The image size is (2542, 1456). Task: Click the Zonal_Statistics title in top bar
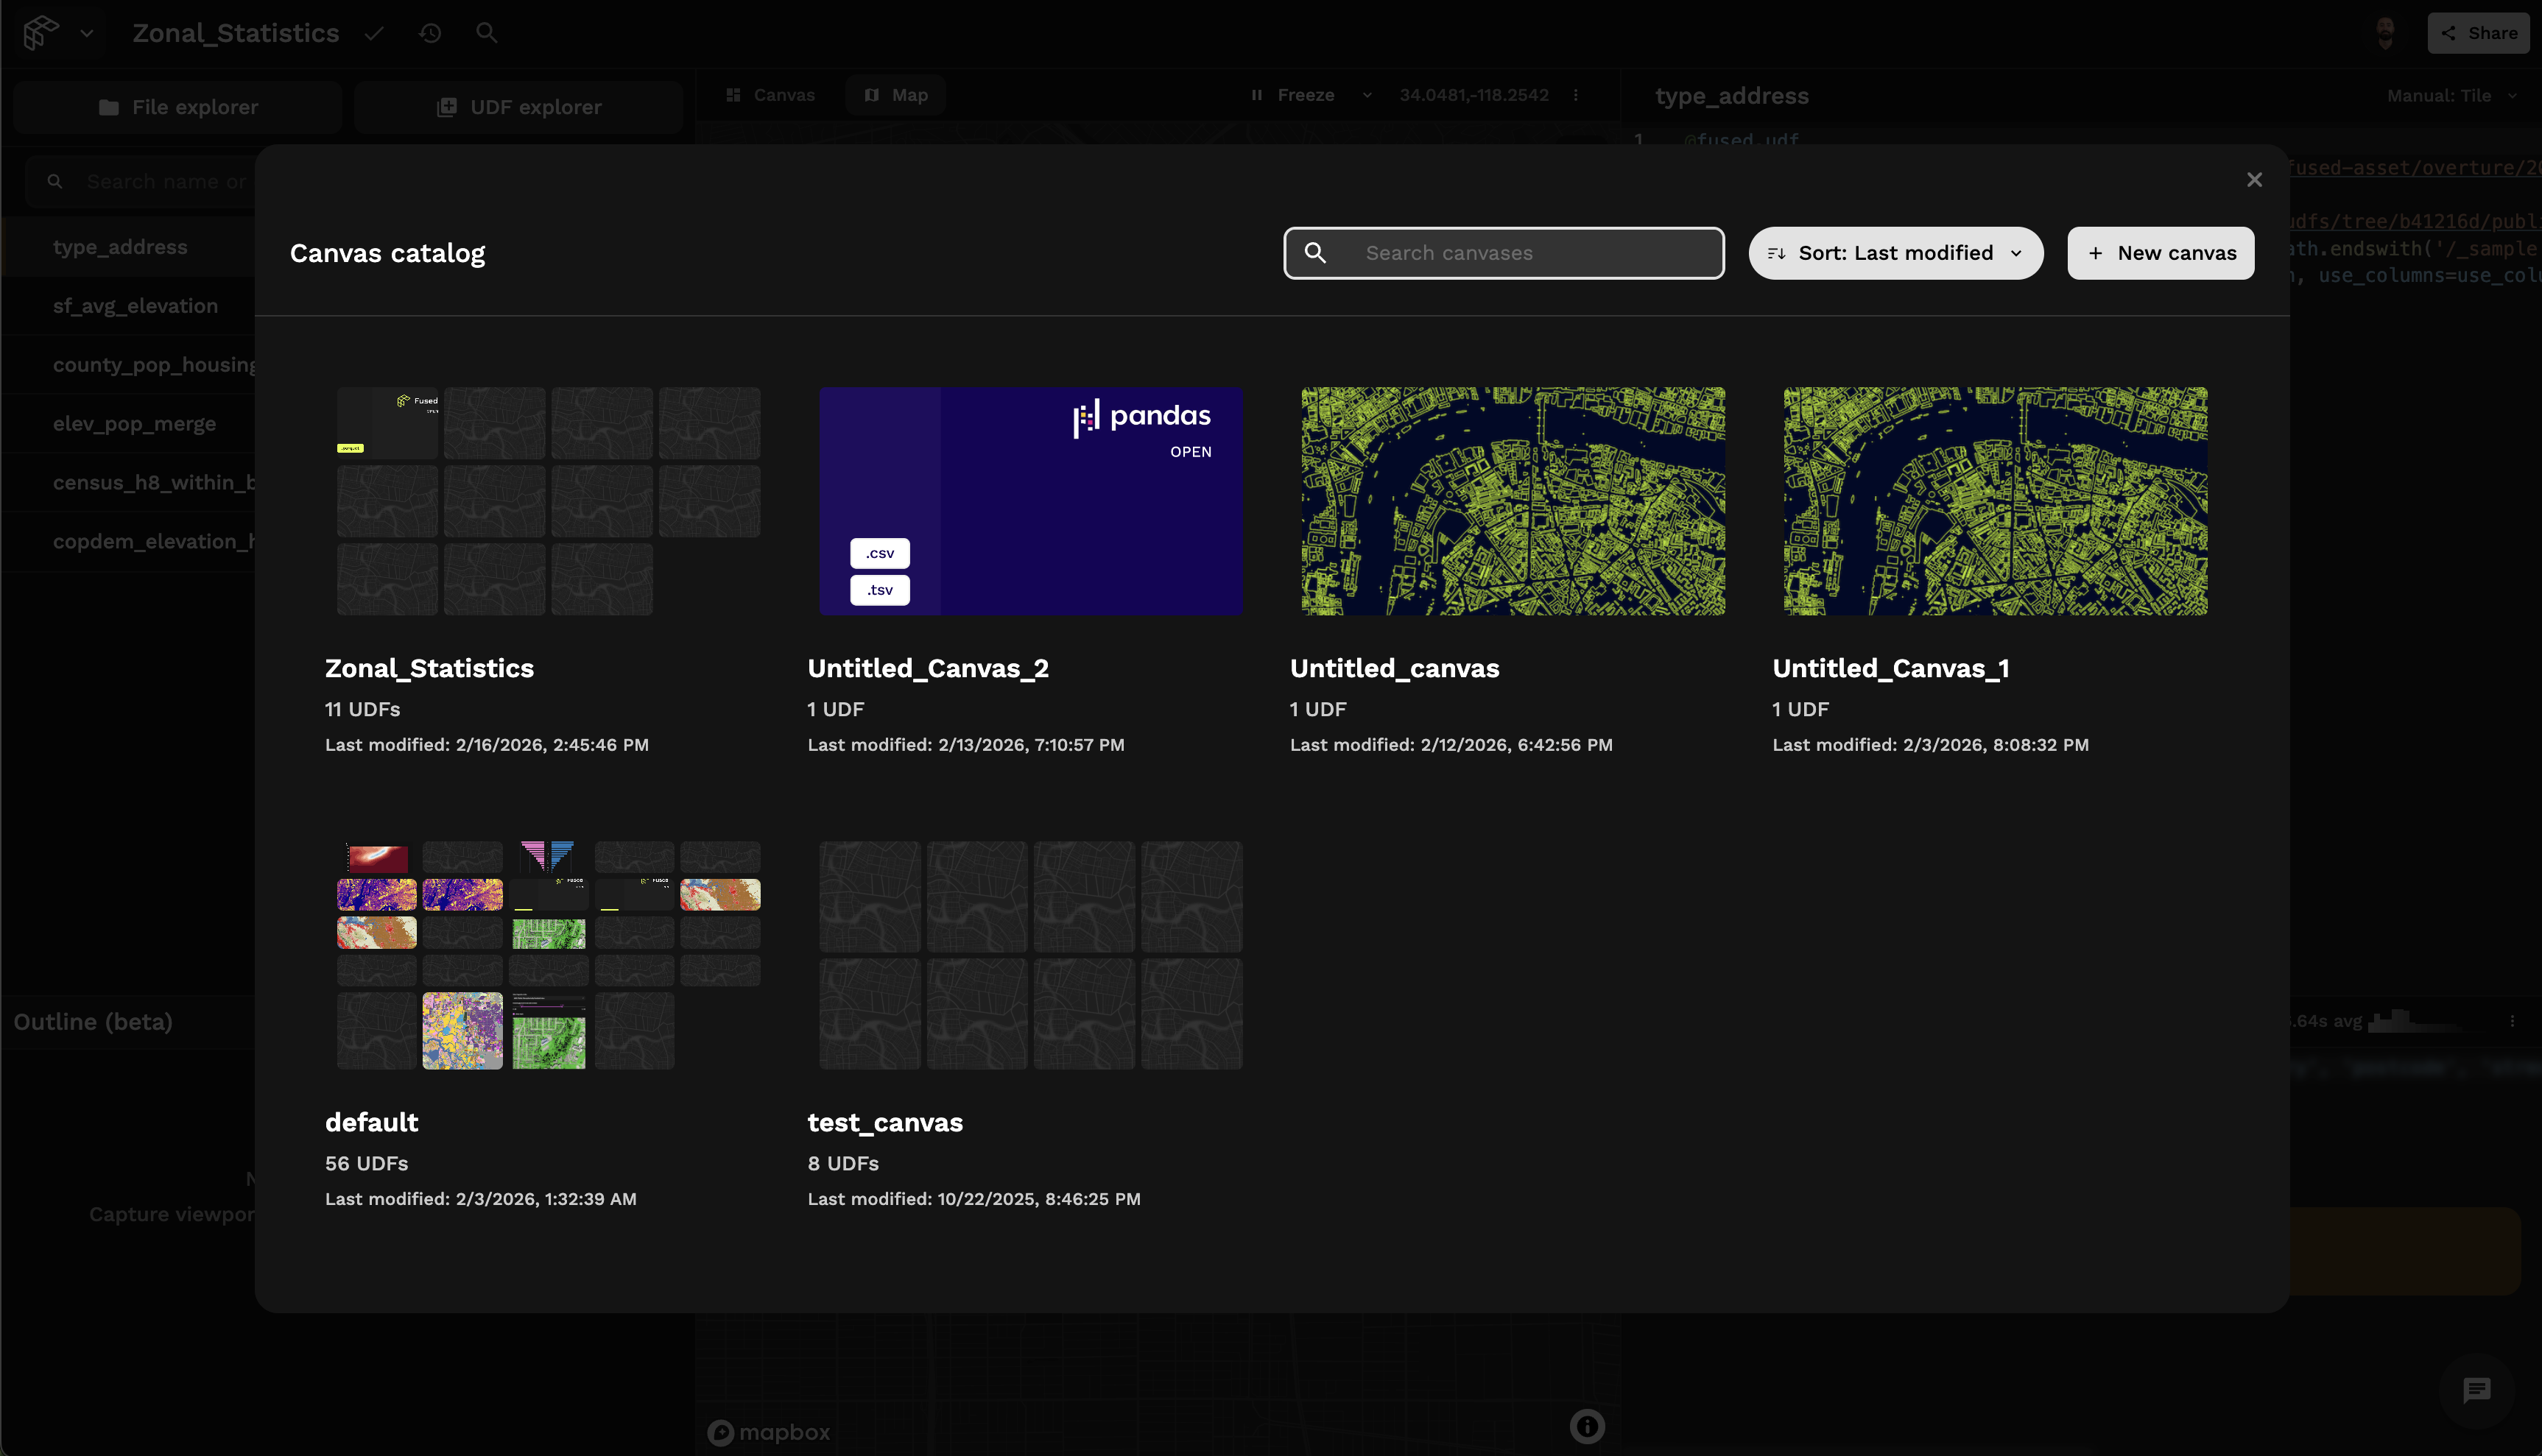coord(236,33)
